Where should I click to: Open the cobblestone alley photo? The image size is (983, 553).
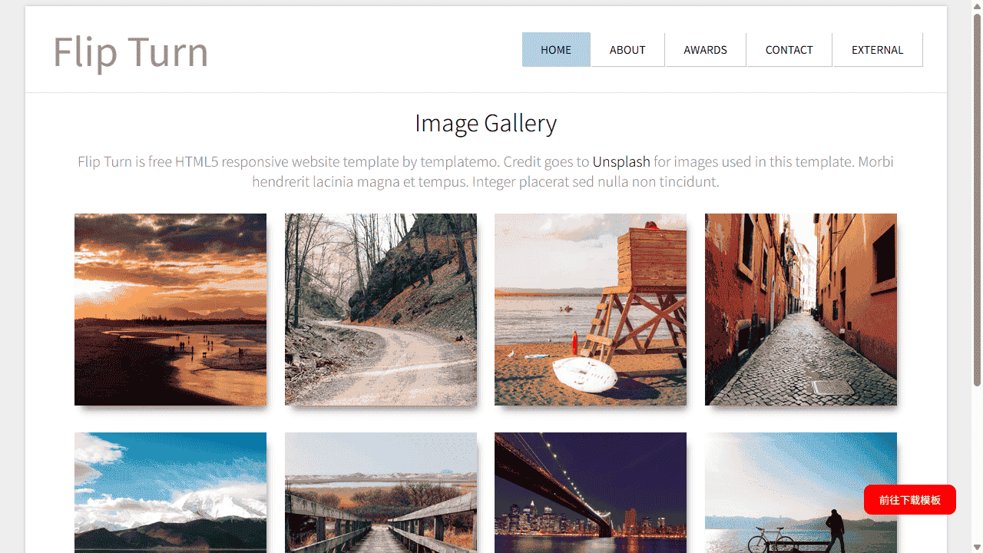pos(801,310)
